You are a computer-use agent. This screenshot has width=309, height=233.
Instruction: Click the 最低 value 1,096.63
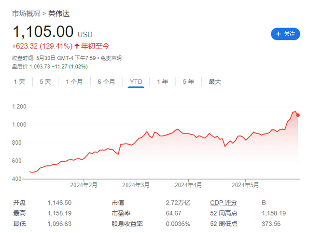pos(59,224)
